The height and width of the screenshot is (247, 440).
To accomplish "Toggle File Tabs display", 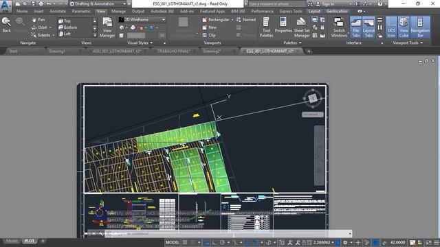I will (355, 27).
